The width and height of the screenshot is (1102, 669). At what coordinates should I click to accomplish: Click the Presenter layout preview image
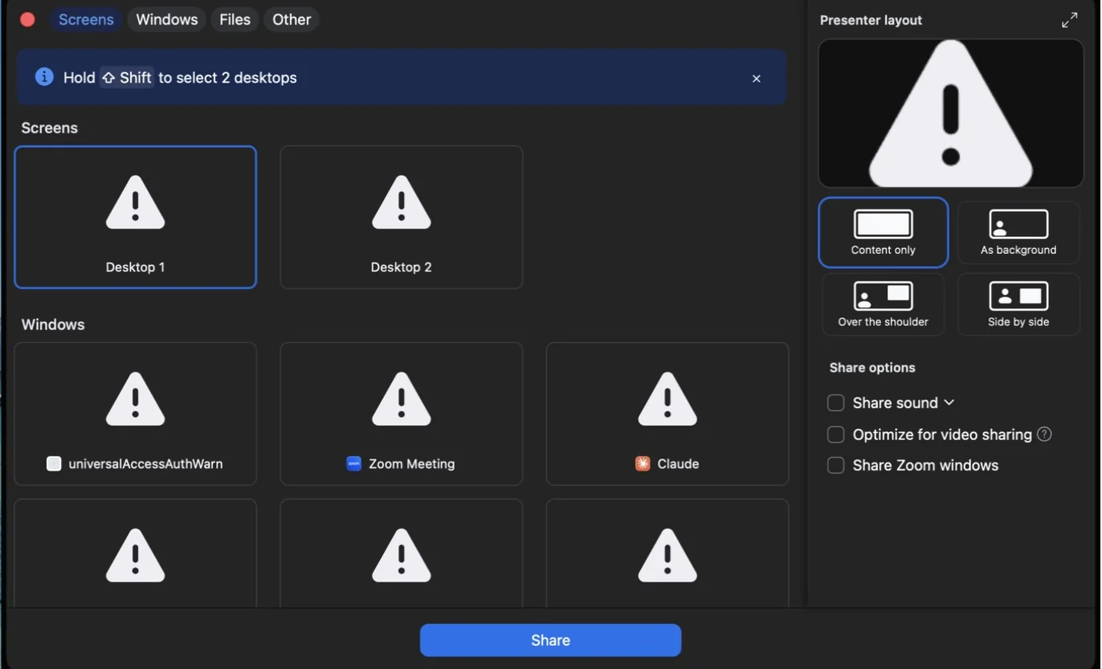pyautogui.click(x=951, y=113)
